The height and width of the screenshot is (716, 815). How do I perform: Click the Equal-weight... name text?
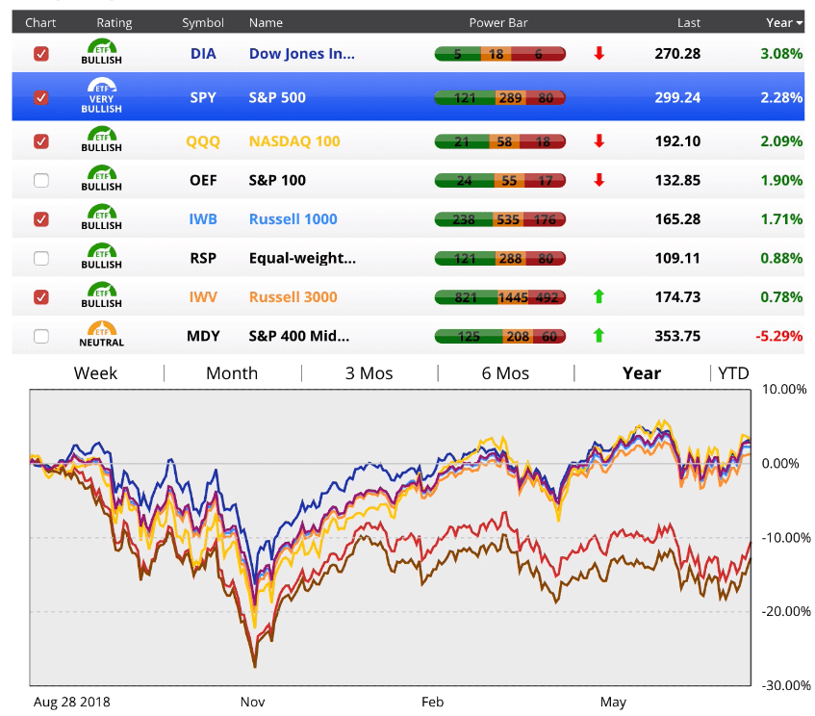(302, 259)
